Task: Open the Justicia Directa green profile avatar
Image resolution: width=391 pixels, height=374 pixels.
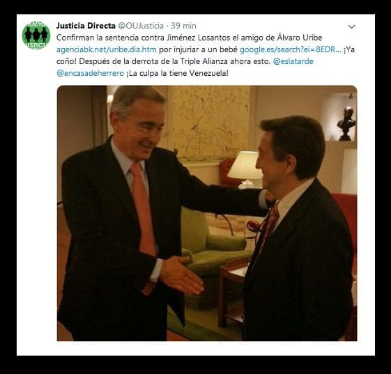Action: point(36,36)
